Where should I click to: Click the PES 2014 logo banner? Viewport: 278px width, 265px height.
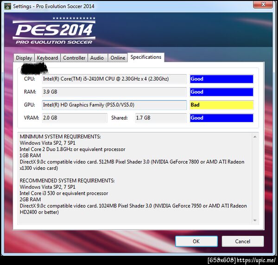pyautogui.click(x=54, y=31)
